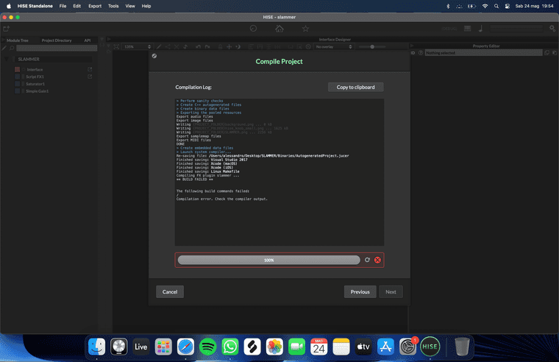Viewport: 559px width, 362px height.
Task: Open Logic Pro from the Dock
Action: tap(118, 347)
